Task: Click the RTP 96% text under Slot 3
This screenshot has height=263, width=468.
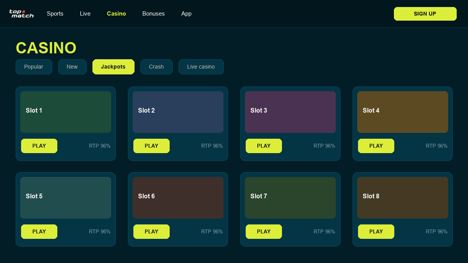Action: [324, 146]
